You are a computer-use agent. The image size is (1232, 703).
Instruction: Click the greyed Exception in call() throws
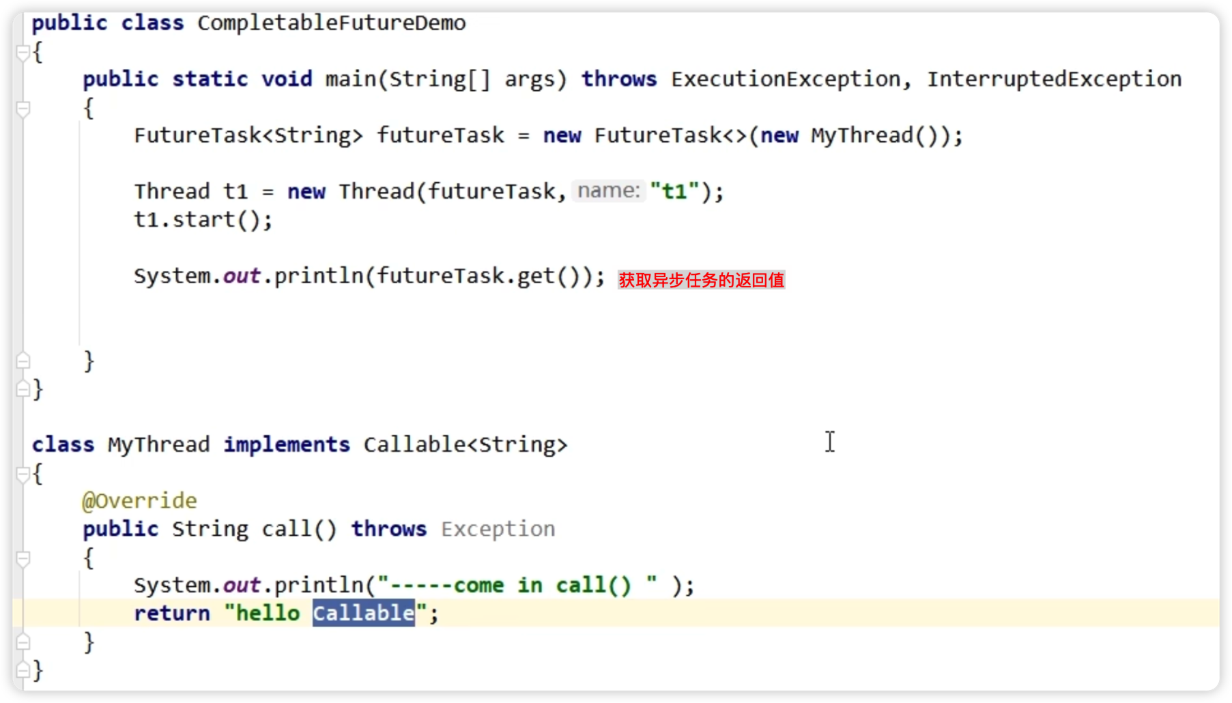click(498, 529)
